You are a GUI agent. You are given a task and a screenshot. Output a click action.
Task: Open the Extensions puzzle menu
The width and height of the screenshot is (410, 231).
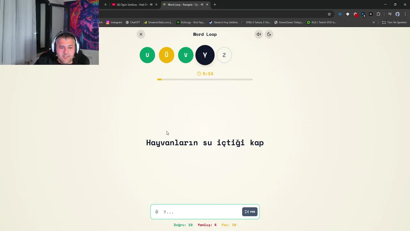[379, 14]
